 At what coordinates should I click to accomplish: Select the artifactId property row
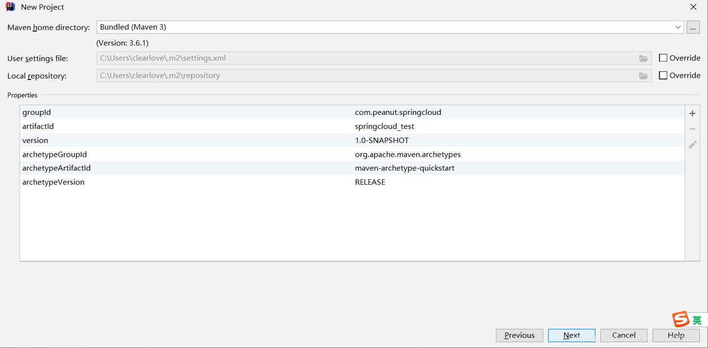click(352, 127)
